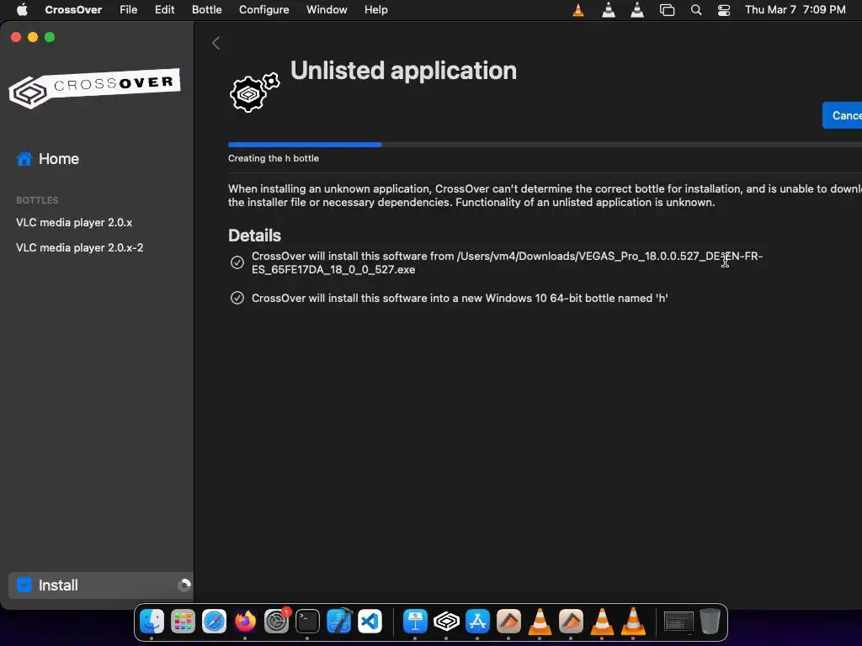Open the Configure menu
The image size is (862, 646).
point(263,10)
